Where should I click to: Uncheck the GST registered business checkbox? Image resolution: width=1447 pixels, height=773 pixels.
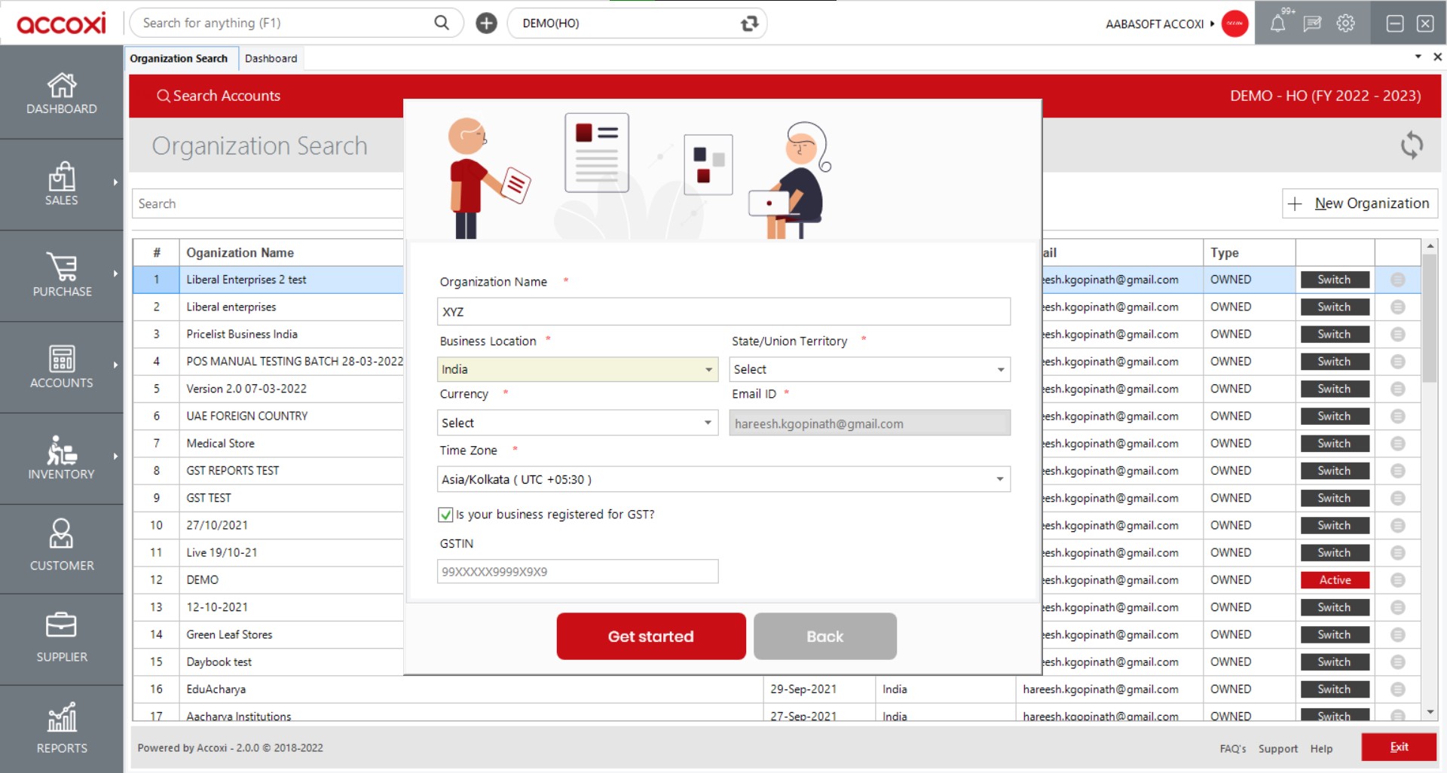tap(445, 515)
